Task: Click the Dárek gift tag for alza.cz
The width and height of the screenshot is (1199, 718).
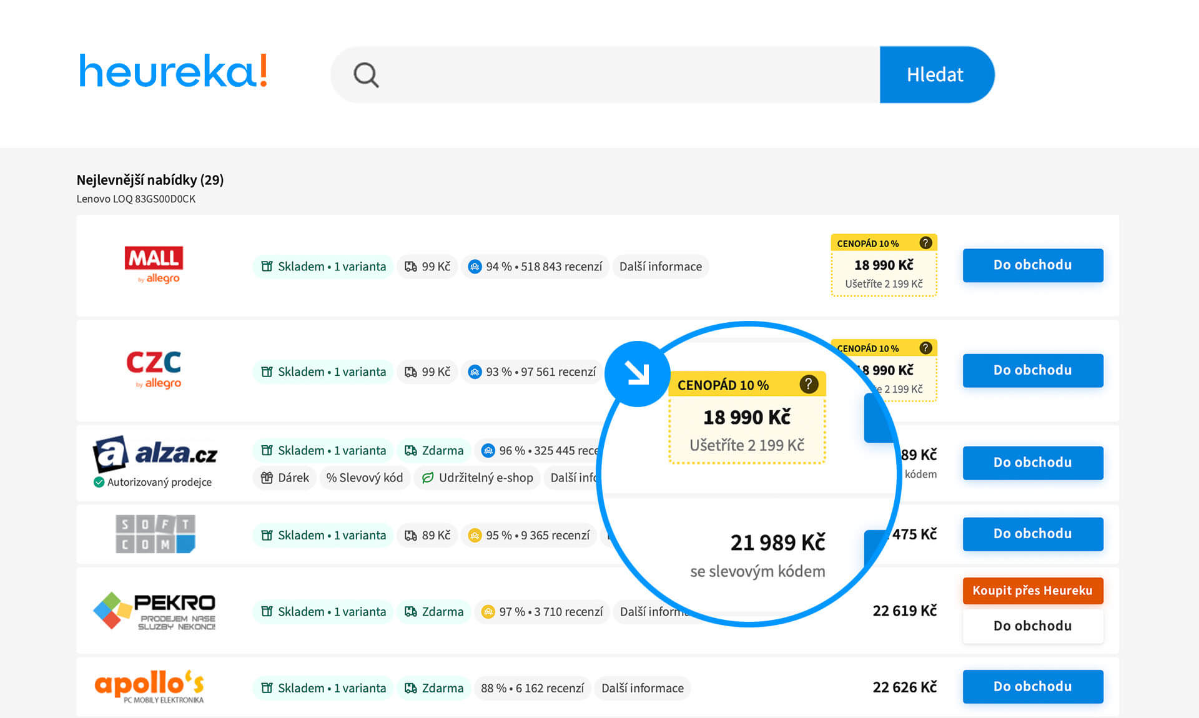Action: tap(285, 478)
